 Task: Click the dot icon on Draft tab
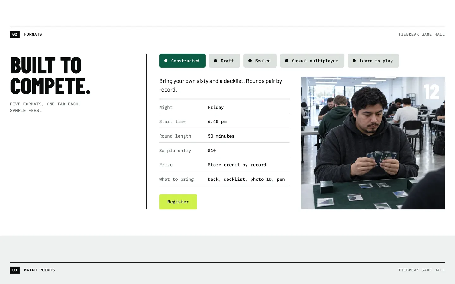click(x=215, y=61)
